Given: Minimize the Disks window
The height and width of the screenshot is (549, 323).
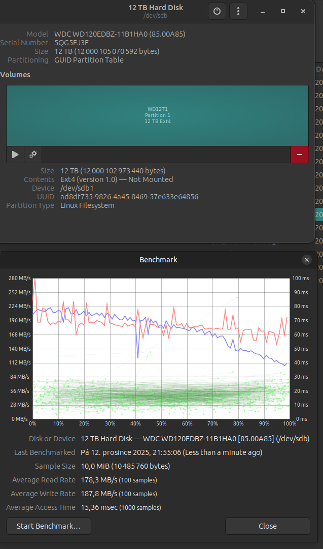Looking at the screenshot, I should click(263, 11).
